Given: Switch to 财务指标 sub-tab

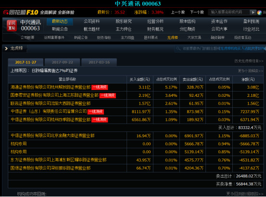Looking at the screenshot, I should 104,38.
